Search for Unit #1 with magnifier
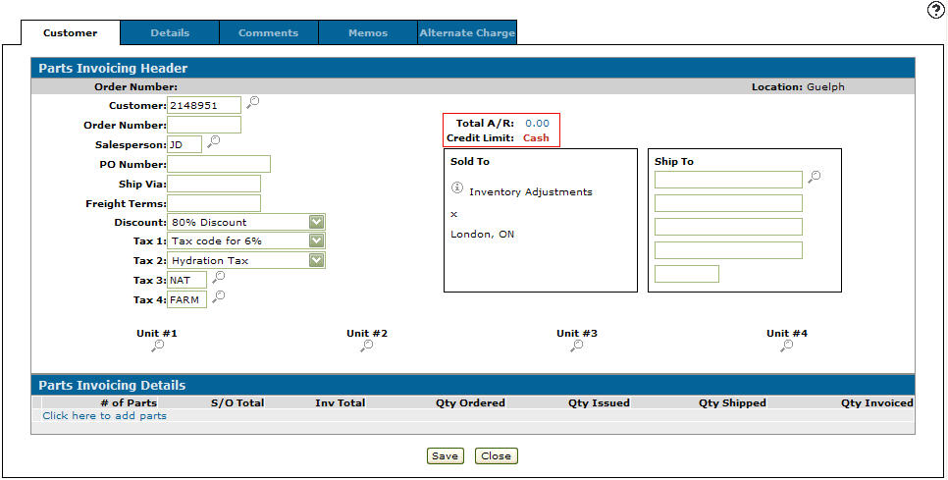This screenshot has width=948, height=480. (157, 347)
